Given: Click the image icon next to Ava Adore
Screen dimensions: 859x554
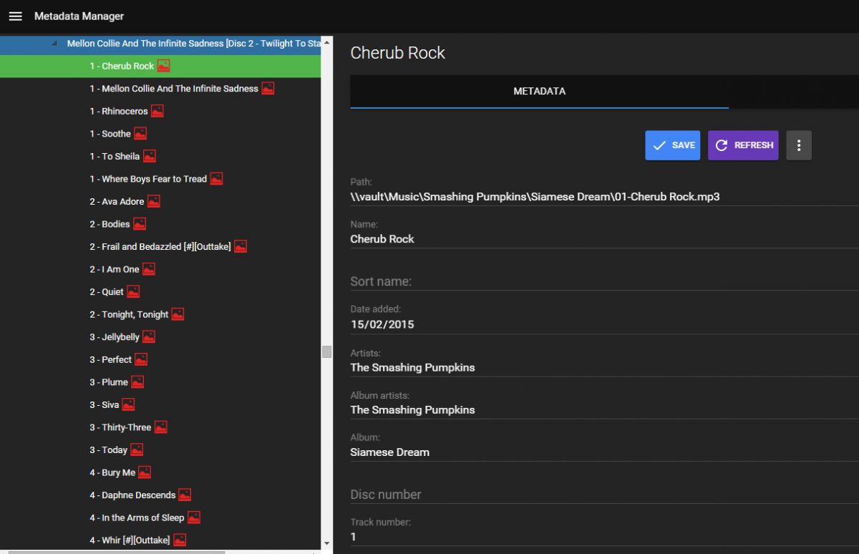Looking at the screenshot, I should coord(154,201).
